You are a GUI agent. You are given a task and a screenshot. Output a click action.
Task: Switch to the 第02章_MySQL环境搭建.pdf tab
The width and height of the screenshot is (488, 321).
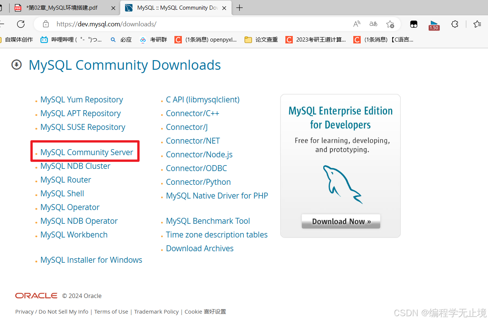(x=65, y=8)
